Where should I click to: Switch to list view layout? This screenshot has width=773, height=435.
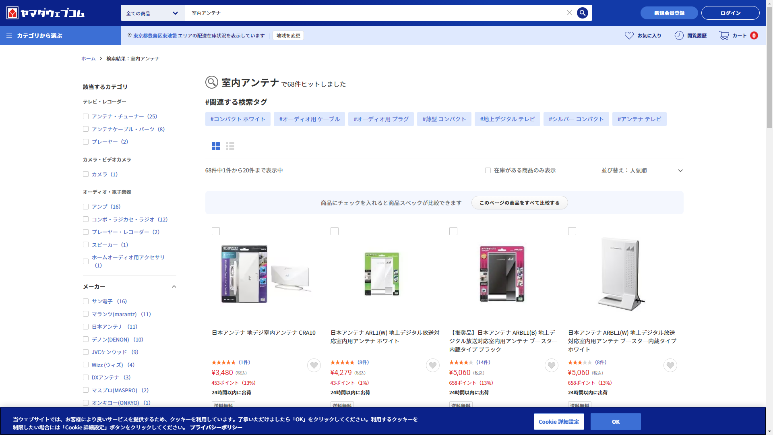tap(230, 146)
